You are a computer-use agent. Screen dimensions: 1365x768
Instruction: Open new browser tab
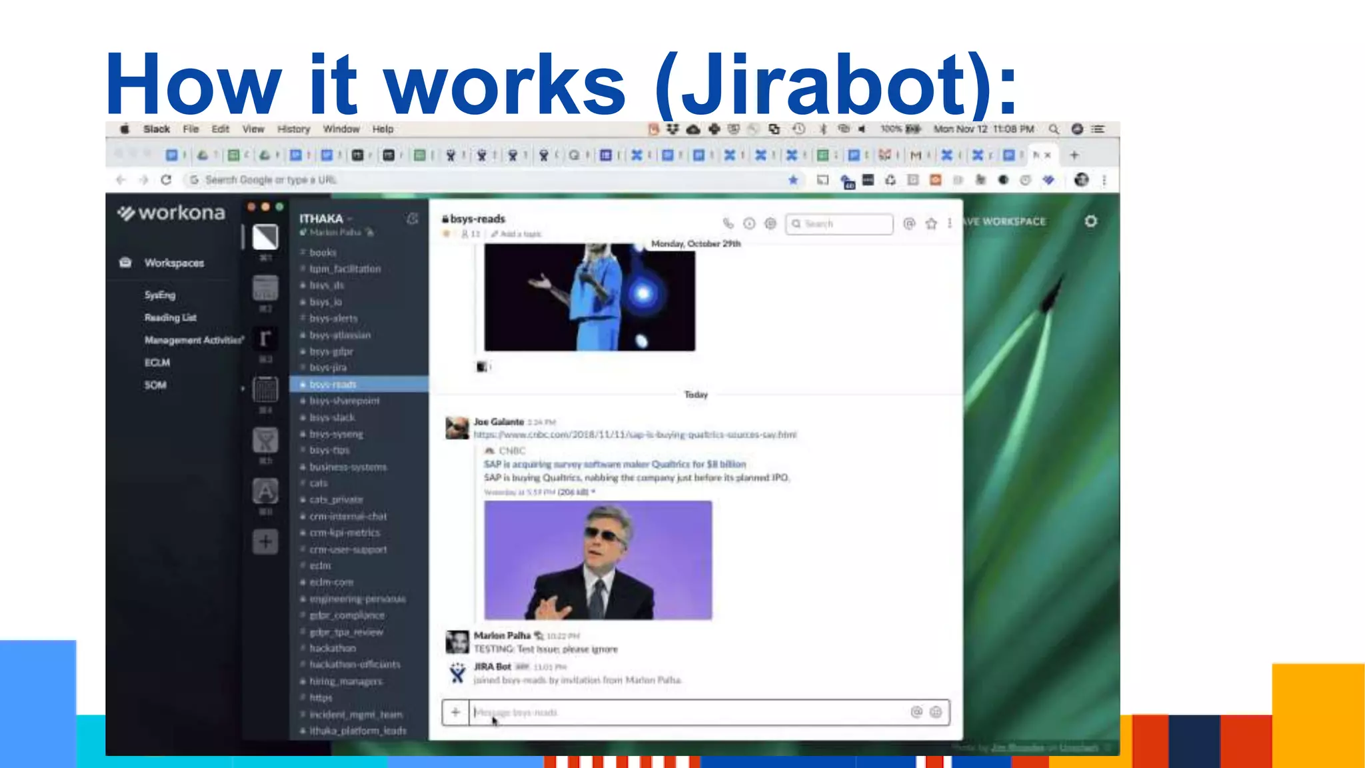pos(1074,155)
